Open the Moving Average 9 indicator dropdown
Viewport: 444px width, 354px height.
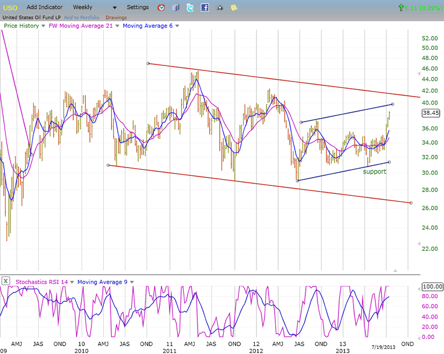pos(132,282)
